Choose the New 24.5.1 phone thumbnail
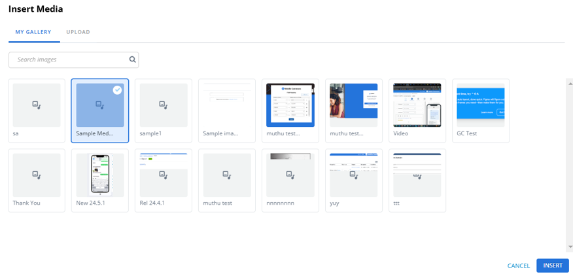The height and width of the screenshot is (274, 573). [x=100, y=175]
